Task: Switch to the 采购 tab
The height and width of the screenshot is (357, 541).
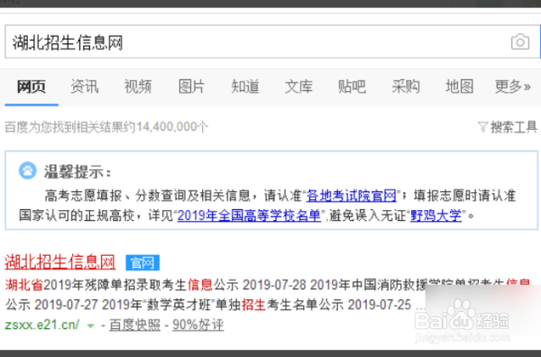Action: 406,87
